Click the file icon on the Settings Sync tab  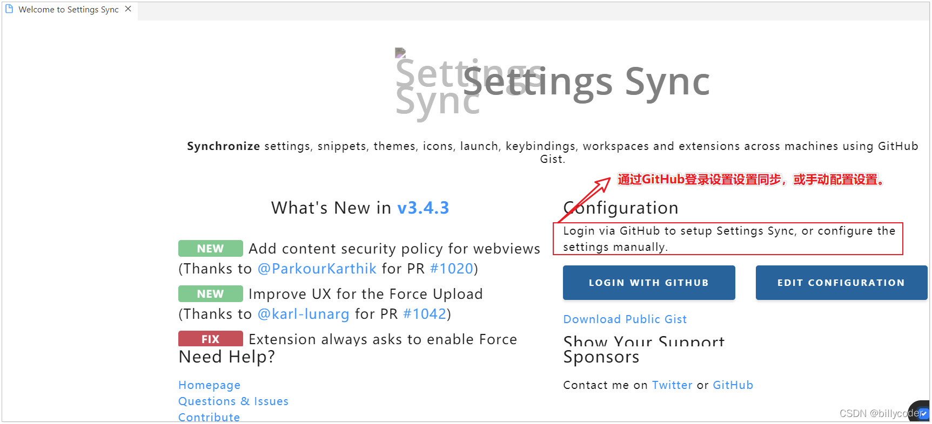point(9,9)
